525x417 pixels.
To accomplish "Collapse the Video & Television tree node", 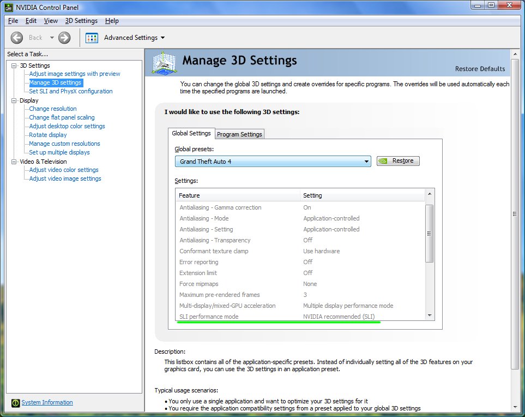I will click(14, 162).
